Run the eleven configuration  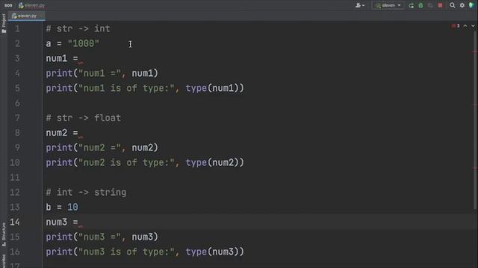click(x=412, y=5)
